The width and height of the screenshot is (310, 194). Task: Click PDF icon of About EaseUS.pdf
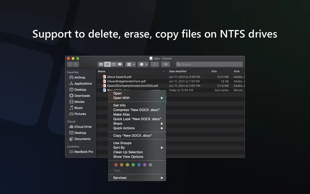[104, 77]
